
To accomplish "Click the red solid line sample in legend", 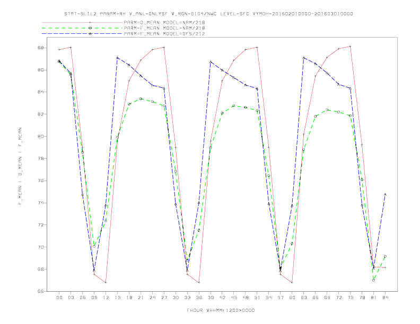I will [82, 22].
